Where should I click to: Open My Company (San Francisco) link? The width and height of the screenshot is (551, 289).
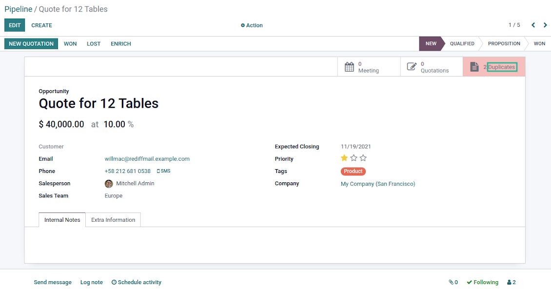378,184
